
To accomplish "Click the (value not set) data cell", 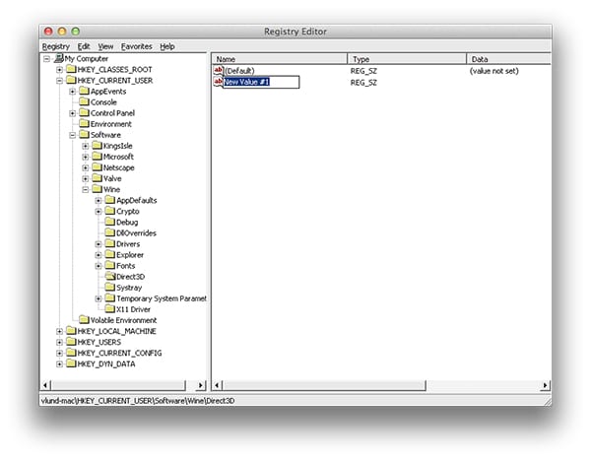I will click(493, 71).
